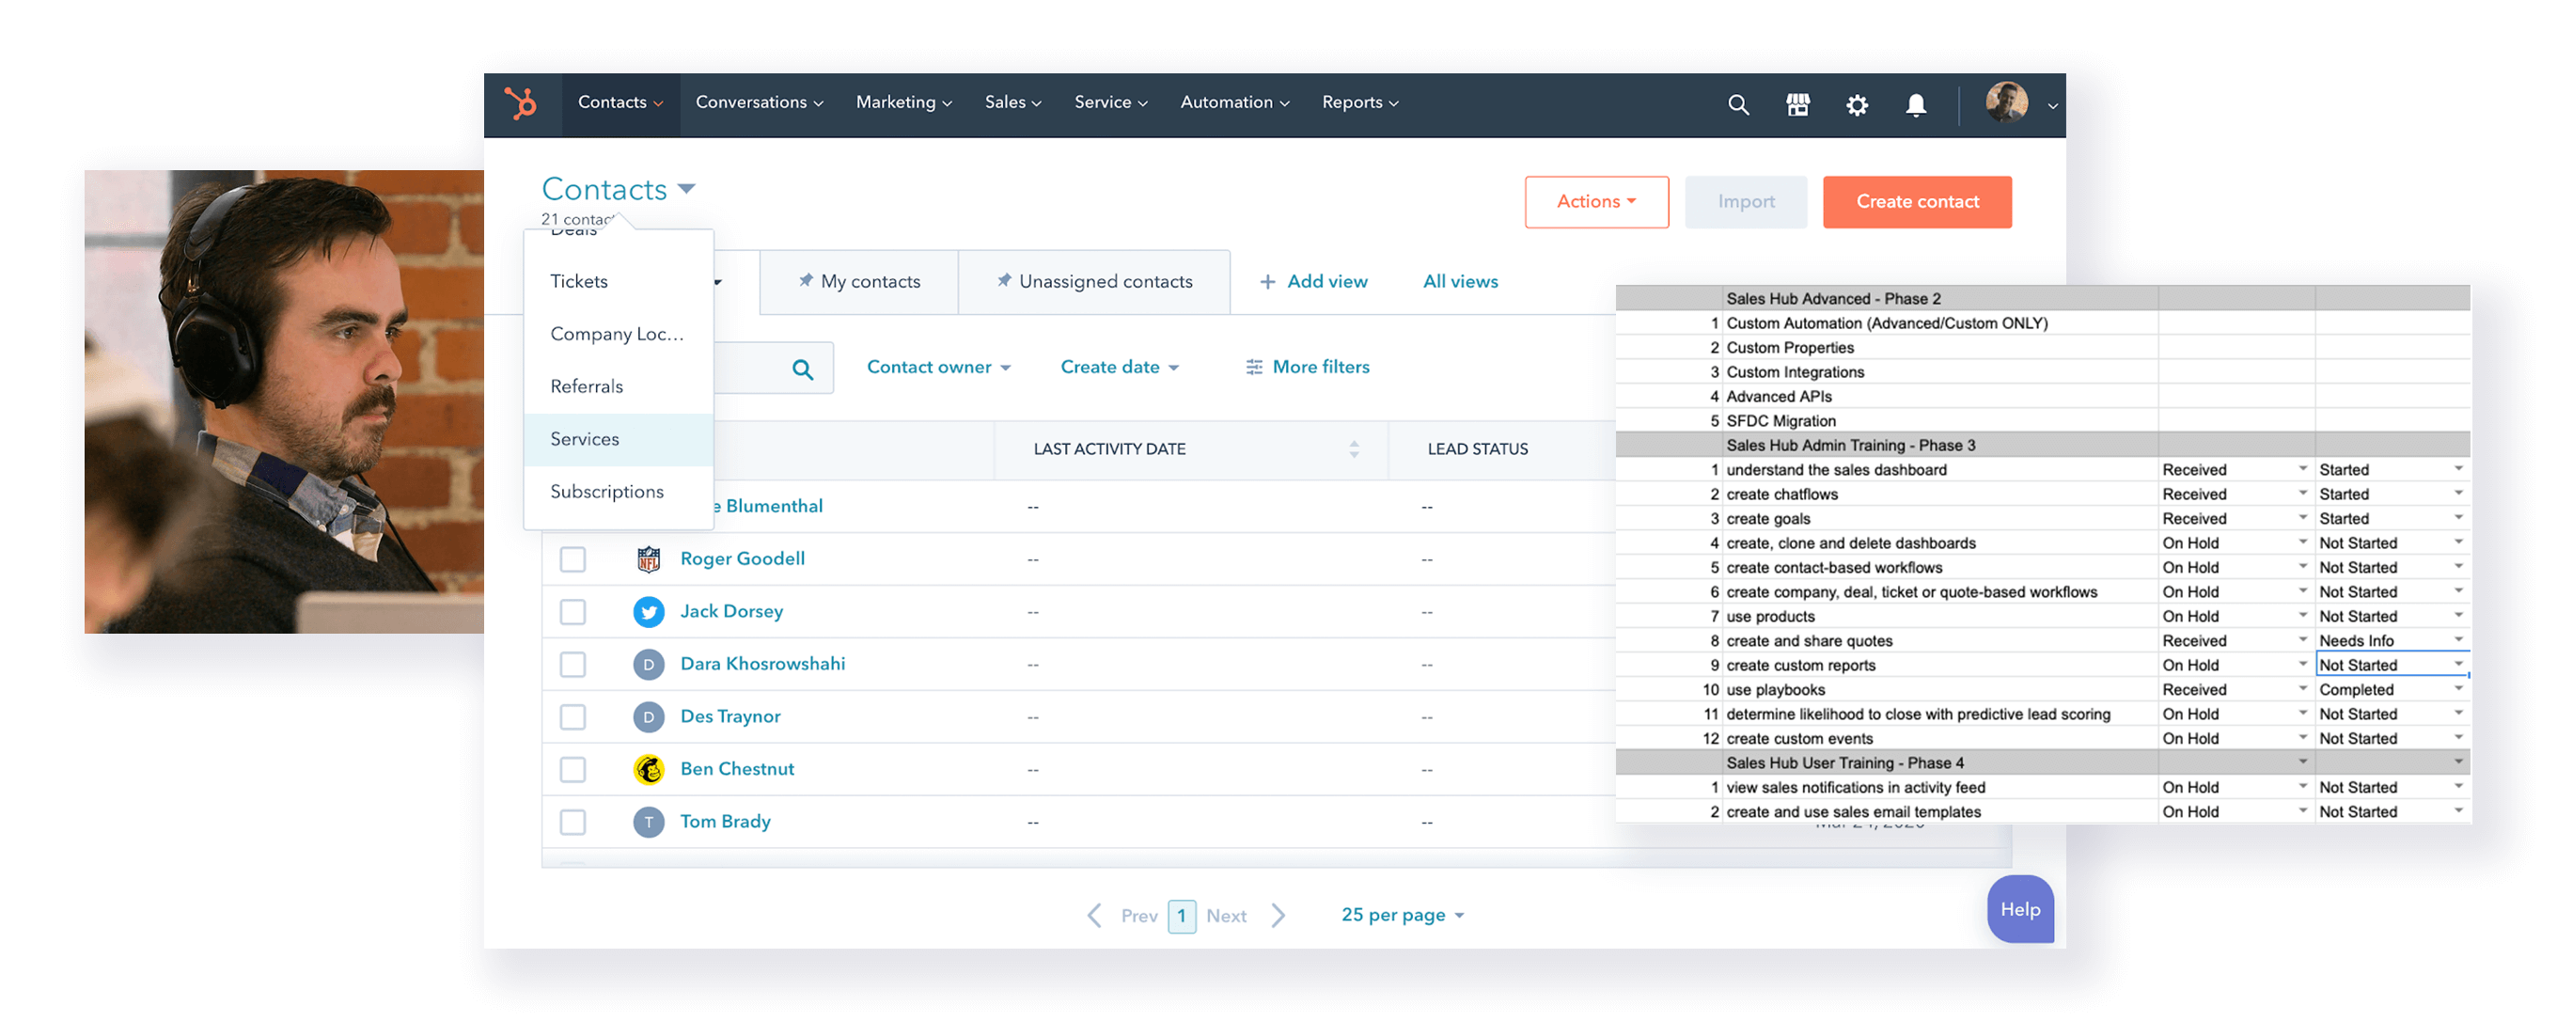Click the Help chat bubble

(x=2020, y=909)
